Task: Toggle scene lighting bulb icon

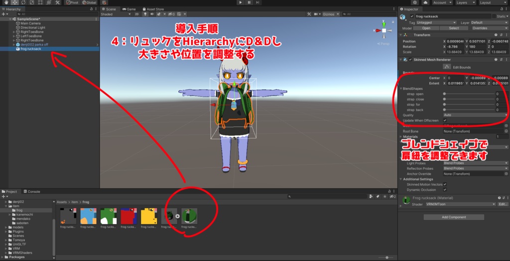Action: click(x=145, y=14)
